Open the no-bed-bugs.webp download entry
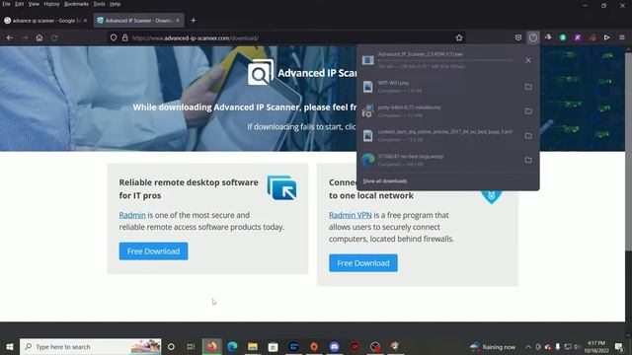Viewport: 632px width, 355px height. (439, 160)
